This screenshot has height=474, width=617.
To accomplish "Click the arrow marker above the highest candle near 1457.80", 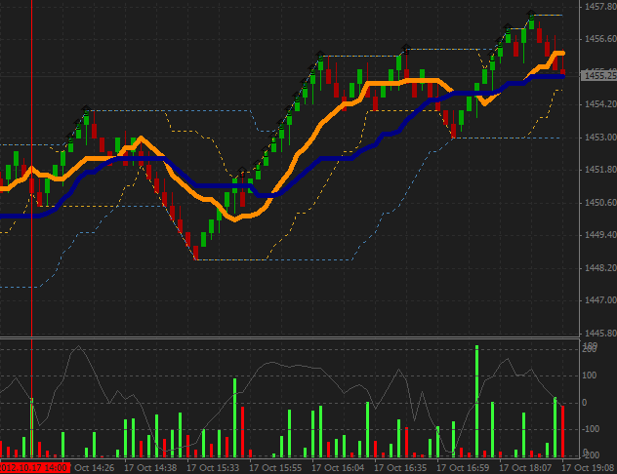I will coord(532,16).
